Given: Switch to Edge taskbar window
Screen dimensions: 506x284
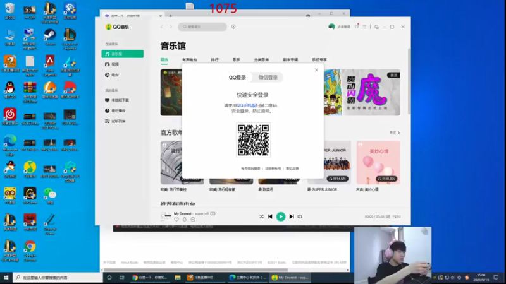Looking at the screenshot, I should (247, 277).
